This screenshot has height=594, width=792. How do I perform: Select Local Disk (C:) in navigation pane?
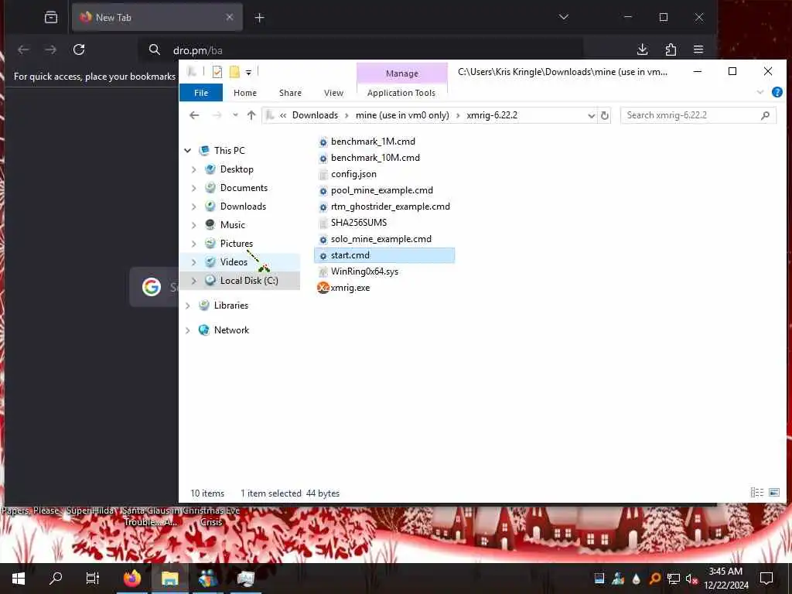click(x=248, y=281)
